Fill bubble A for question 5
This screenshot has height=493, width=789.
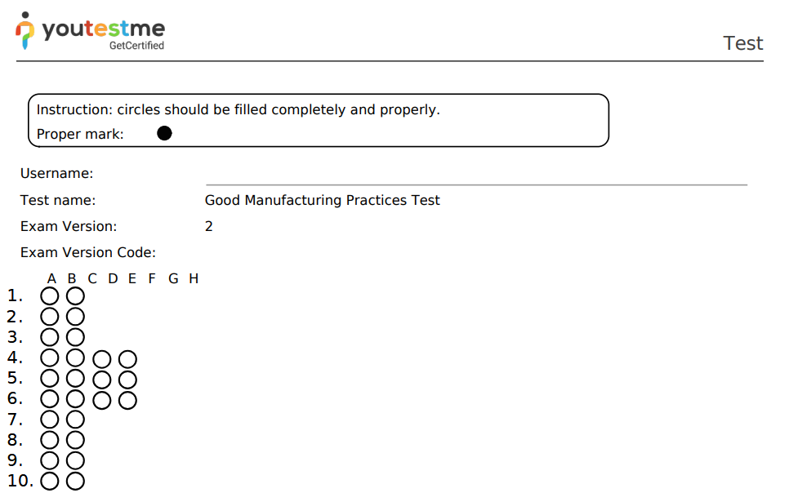click(50, 379)
